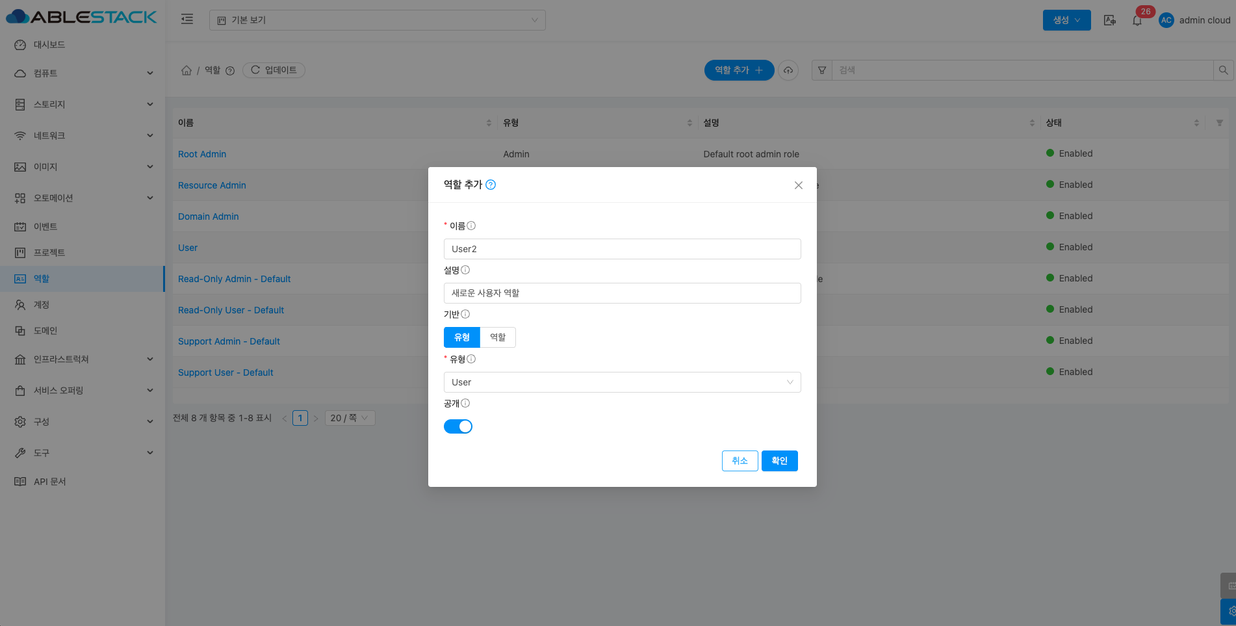Open the Support Admin - Default link
Image resolution: width=1236 pixels, height=626 pixels.
pyautogui.click(x=229, y=341)
